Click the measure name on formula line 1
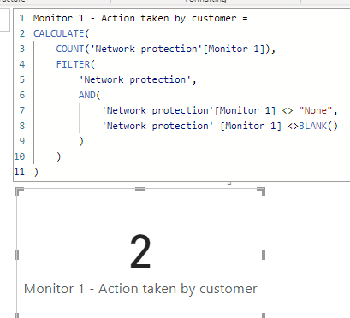This screenshot has width=350, height=318. pyautogui.click(x=134, y=18)
